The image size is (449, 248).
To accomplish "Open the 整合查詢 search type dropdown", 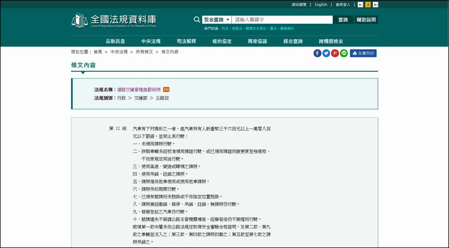I will 217,19.
